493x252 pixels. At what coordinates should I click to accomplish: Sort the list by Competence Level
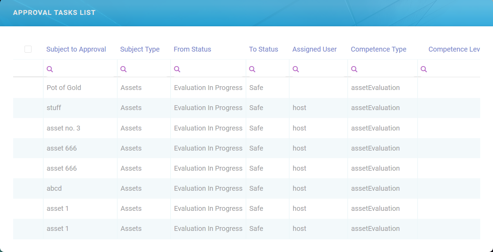click(x=454, y=49)
